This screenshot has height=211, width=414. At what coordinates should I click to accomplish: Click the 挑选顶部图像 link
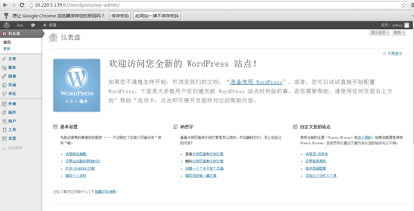point(316,168)
